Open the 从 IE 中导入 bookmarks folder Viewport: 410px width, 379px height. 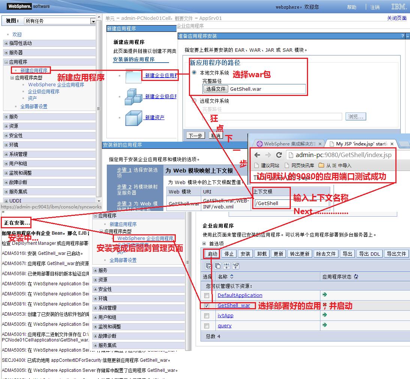[x=335, y=165]
